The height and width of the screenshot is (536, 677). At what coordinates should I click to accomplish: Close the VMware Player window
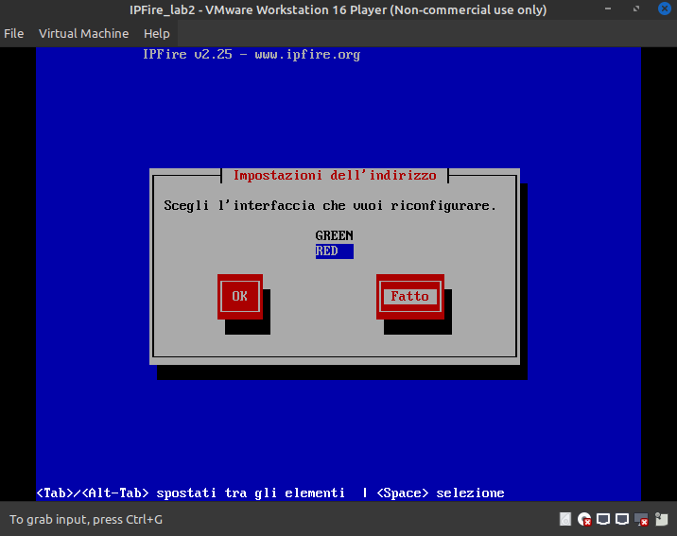(x=665, y=9)
